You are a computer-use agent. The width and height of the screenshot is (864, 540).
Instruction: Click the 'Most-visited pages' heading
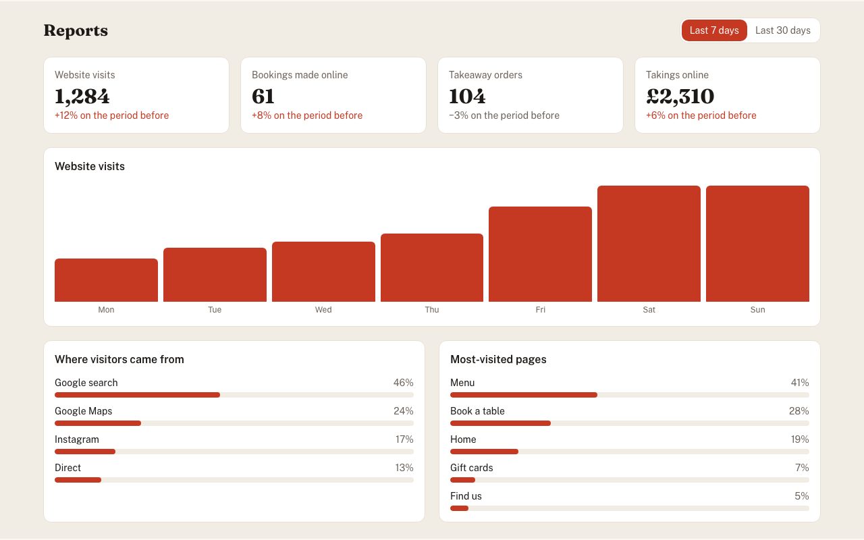pyautogui.click(x=498, y=359)
